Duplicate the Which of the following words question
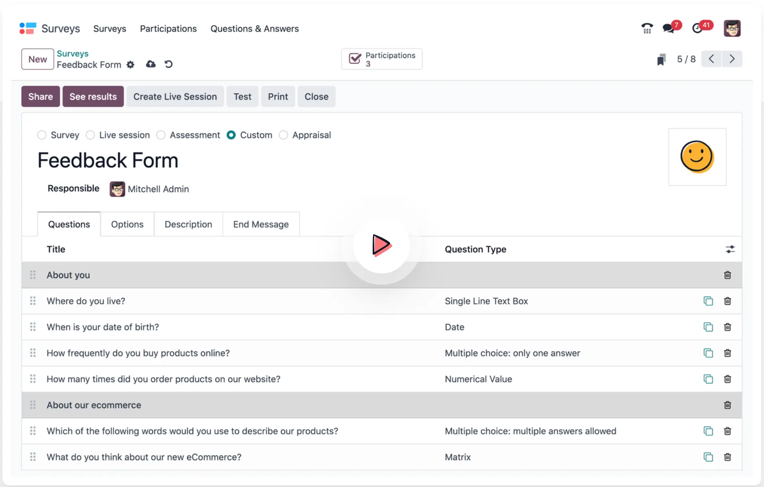Viewport: 764px width, 487px height. point(708,431)
